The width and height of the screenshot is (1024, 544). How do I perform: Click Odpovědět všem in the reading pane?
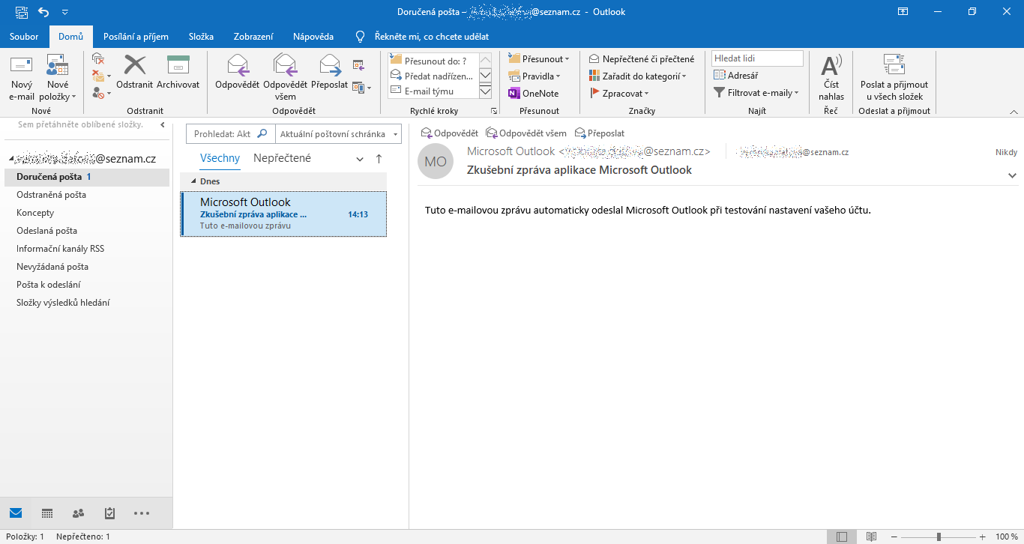point(526,133)
